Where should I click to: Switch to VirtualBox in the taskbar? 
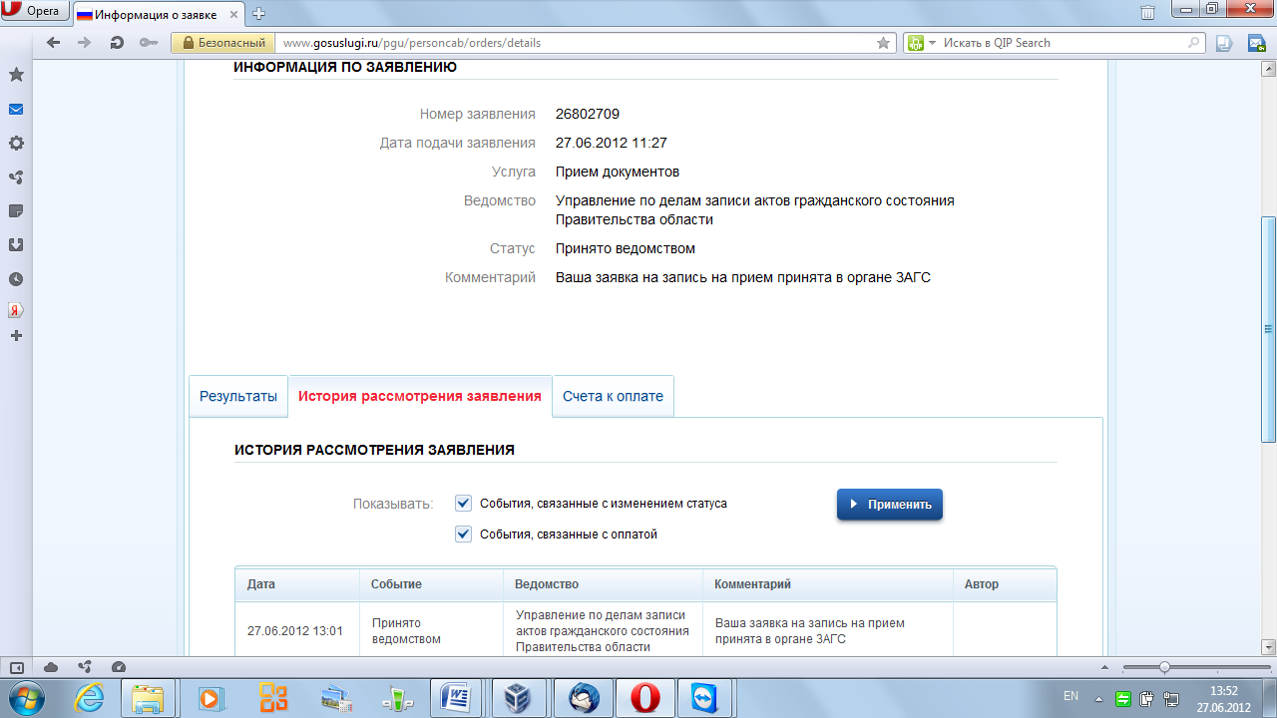point(519,697)
